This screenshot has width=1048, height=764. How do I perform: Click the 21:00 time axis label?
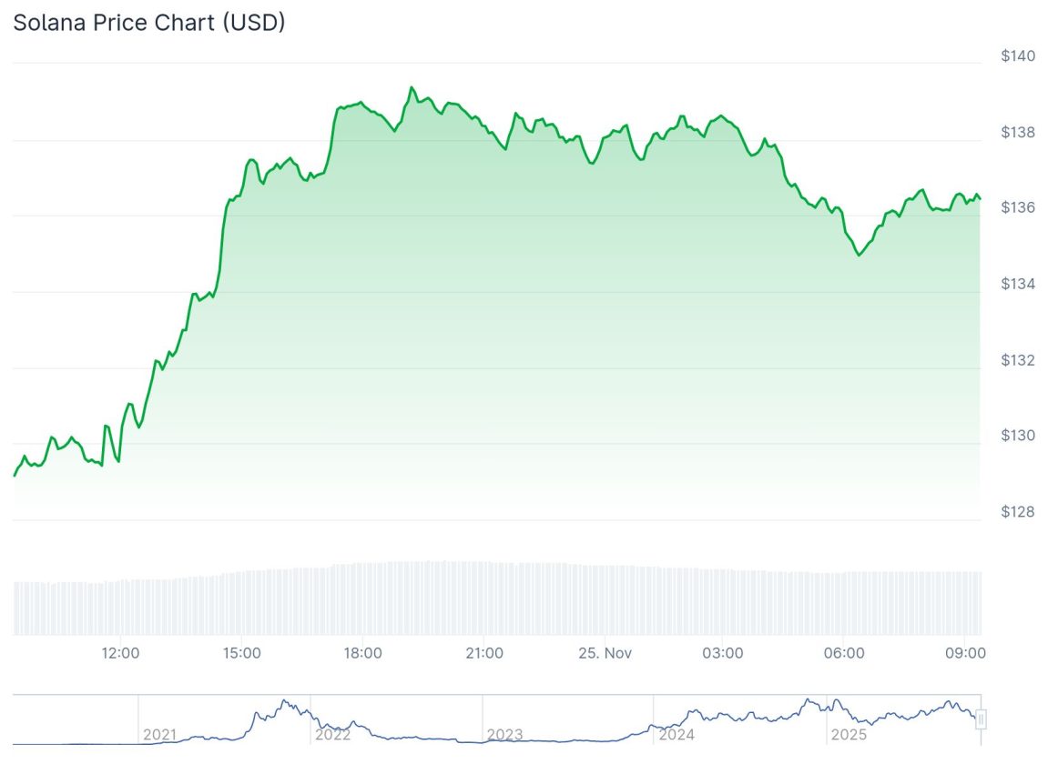pos(483,653)
